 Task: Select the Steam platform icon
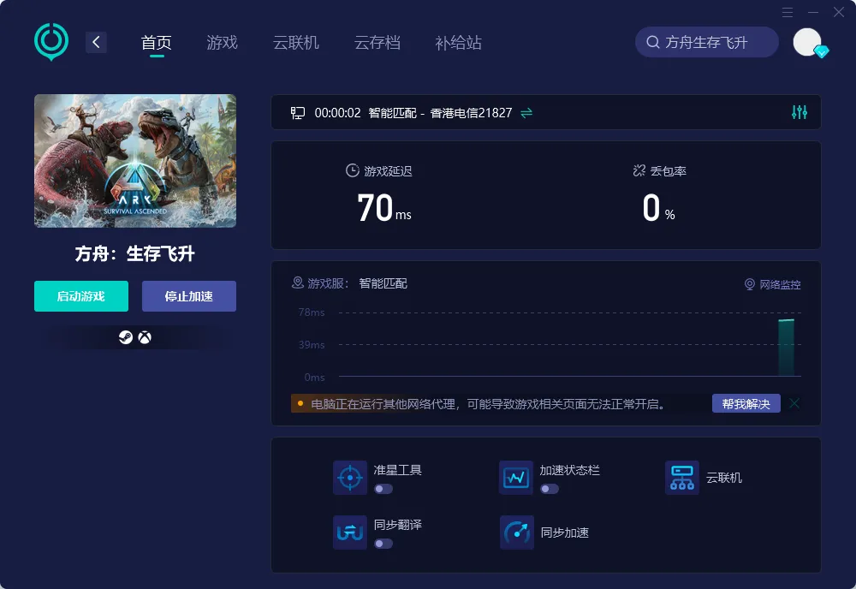pos(126,337)
